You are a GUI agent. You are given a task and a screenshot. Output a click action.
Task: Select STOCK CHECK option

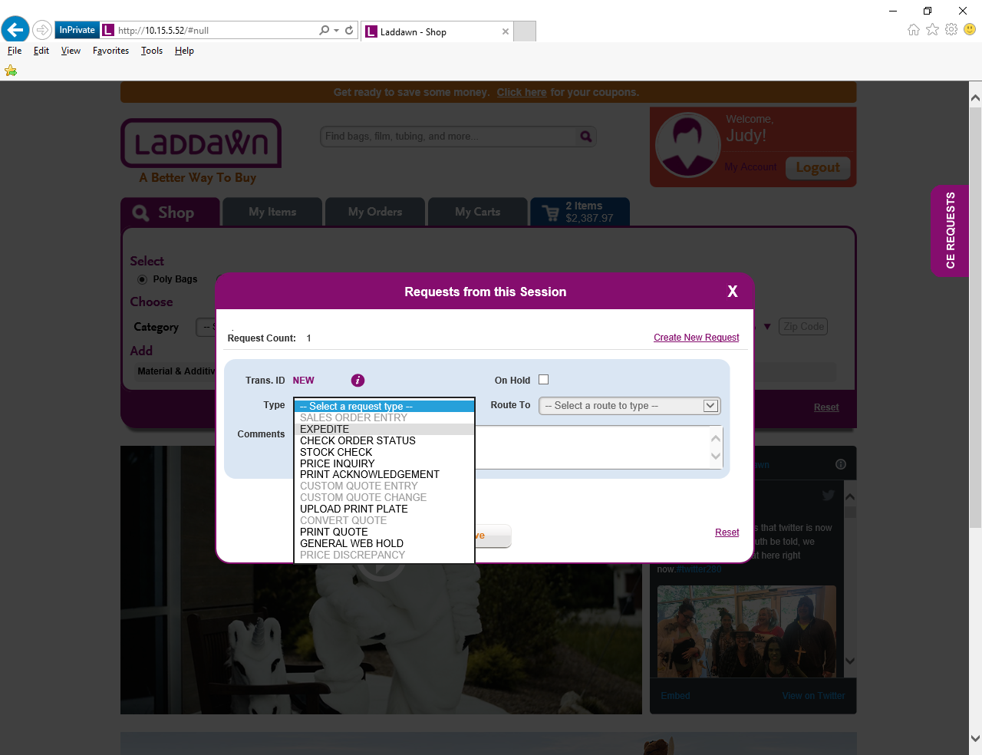[384, 453]
